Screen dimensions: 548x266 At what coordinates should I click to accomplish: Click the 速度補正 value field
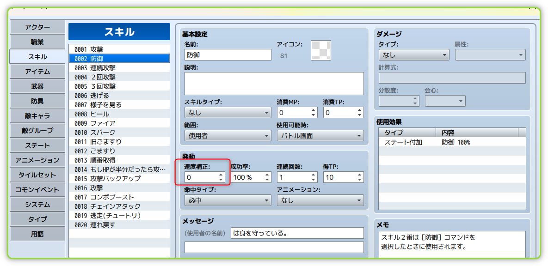[x=205, y=177]
